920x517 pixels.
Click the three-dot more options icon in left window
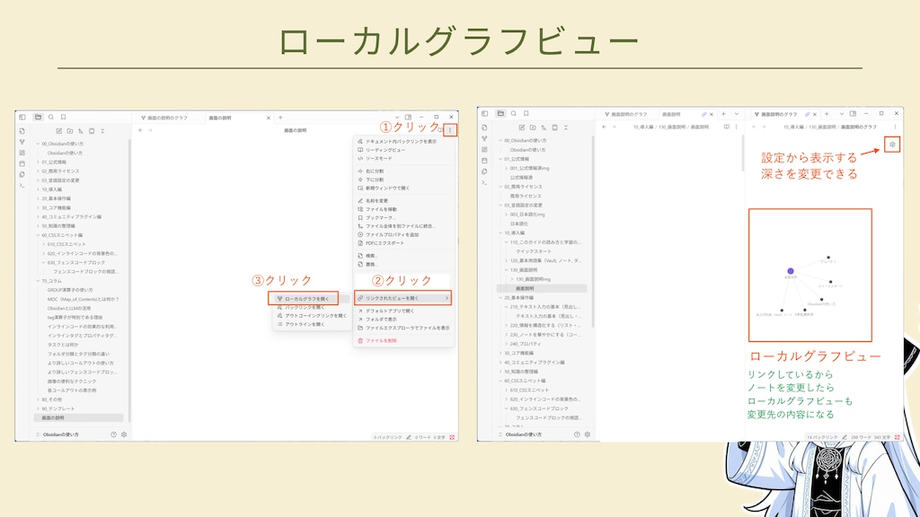pyautogui.click(x=450, y=130)
